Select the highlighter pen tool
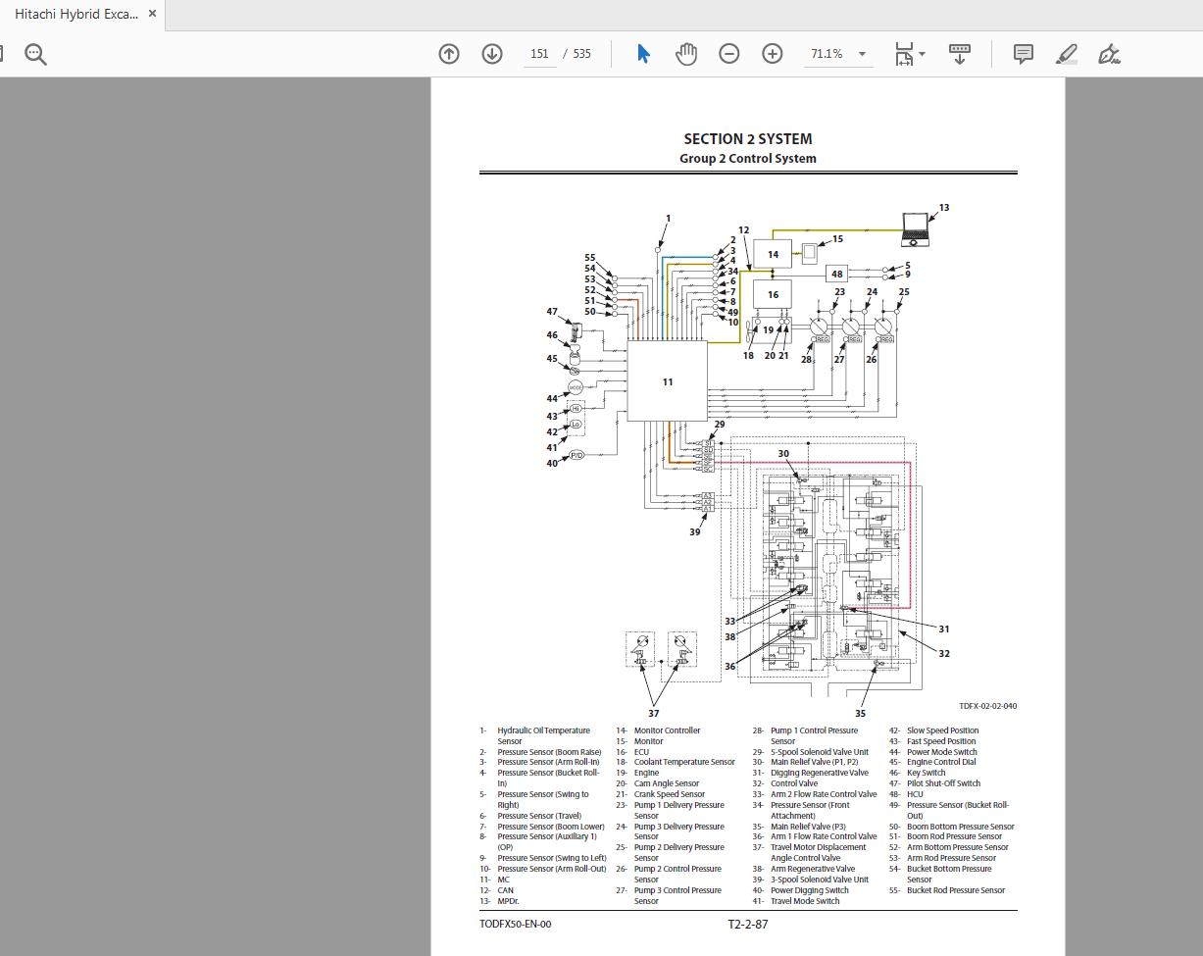 tap(1067, 54)
